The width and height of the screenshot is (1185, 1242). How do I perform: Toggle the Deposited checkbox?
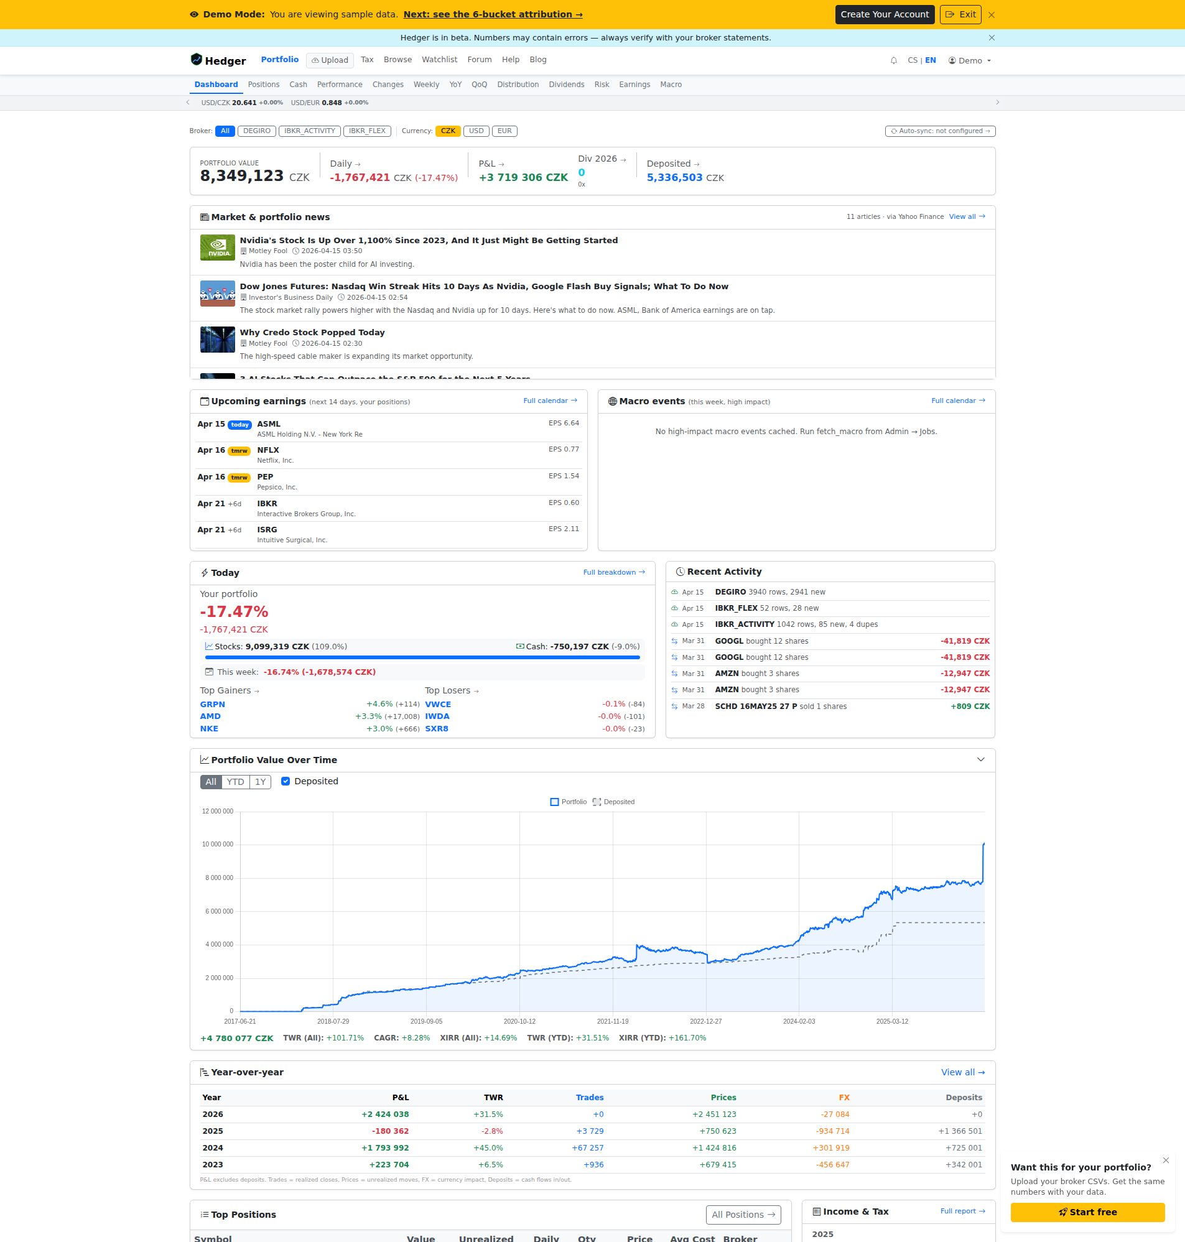click(286, 782)
